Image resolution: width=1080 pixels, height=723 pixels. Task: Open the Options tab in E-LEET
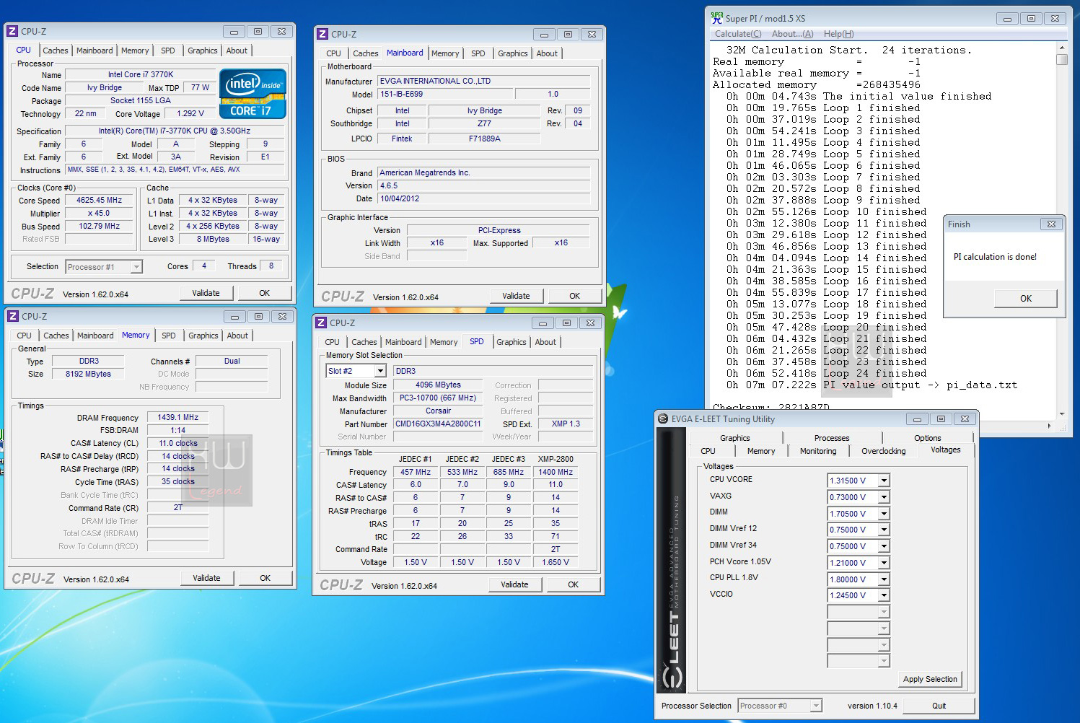[x=927, y=438]
